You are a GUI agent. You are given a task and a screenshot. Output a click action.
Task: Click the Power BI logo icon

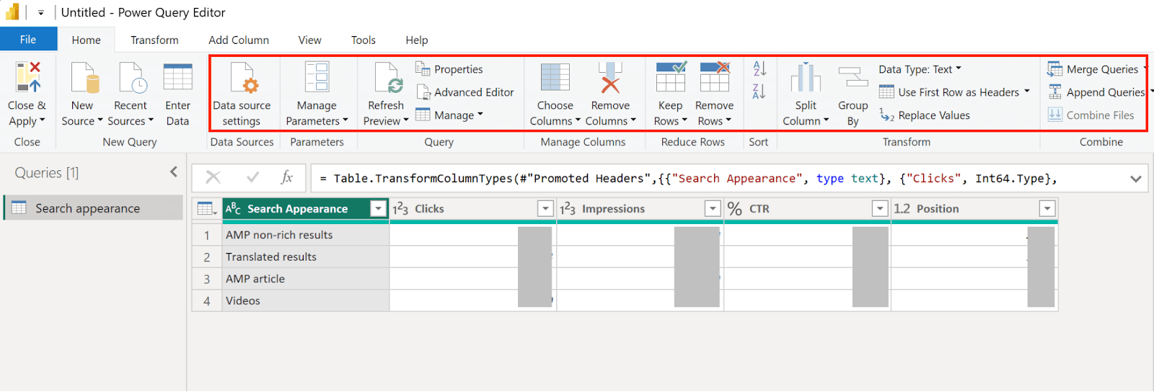coord(12,12)
